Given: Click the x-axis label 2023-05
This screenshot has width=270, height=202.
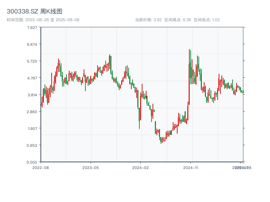Looking at the screenshot, I should pyautogui.click(x=90, y=168).
